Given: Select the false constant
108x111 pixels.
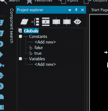Looking at the screenshot, I should pos(39,48).
